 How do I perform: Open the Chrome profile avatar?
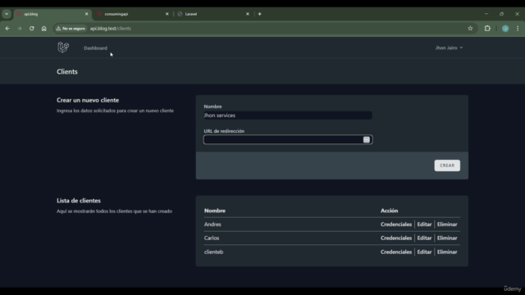(x=505, y=29)
